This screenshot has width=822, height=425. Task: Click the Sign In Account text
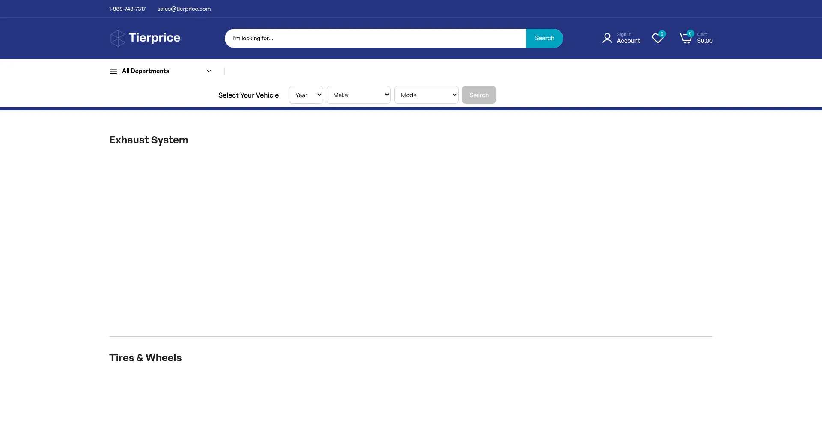[x=628, y=38]
